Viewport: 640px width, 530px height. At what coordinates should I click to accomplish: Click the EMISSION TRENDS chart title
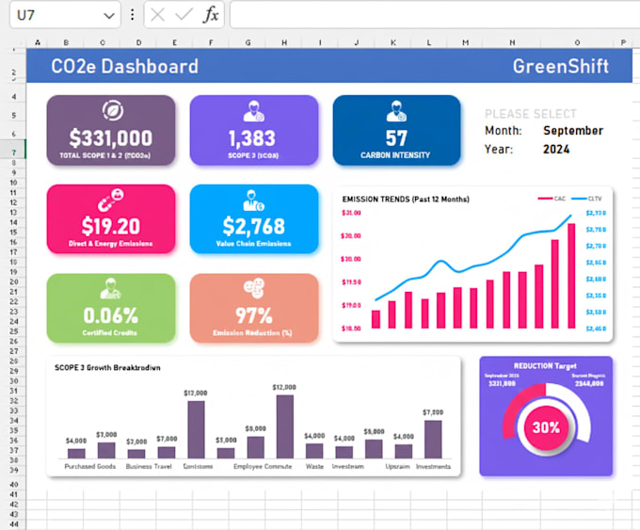point(406,200)
